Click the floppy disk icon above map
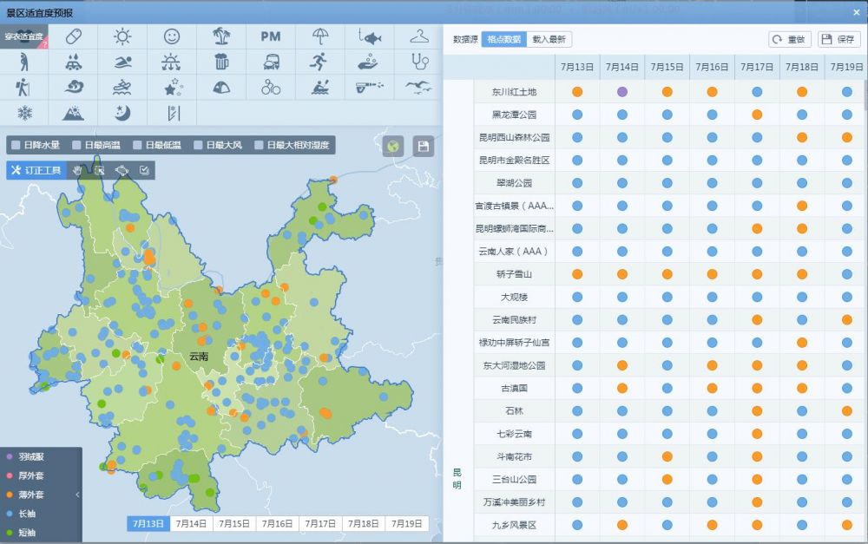868x544 pixels. coord(424,146)
